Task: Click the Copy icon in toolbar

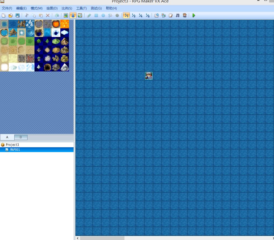Action: point(34,16)
